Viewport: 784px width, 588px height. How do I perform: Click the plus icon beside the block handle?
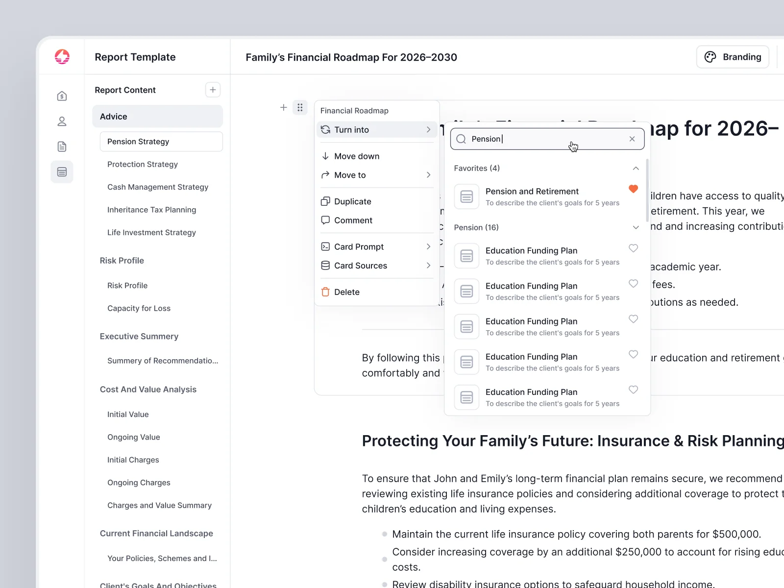tap(283, 107)
